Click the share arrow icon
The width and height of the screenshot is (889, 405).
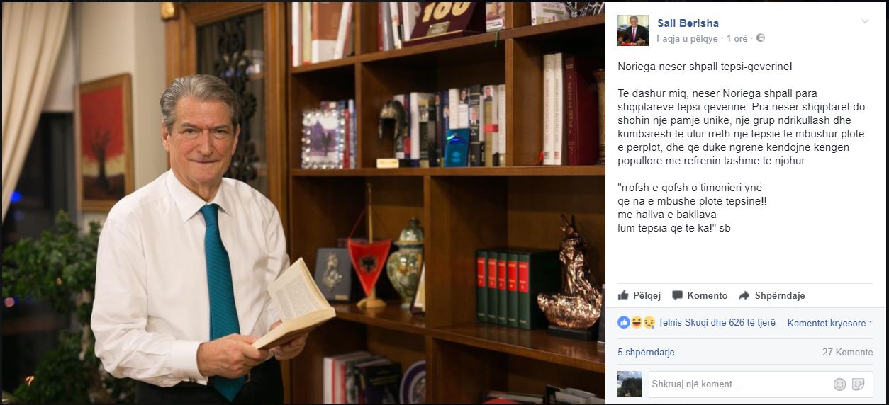tap(744, 295)
